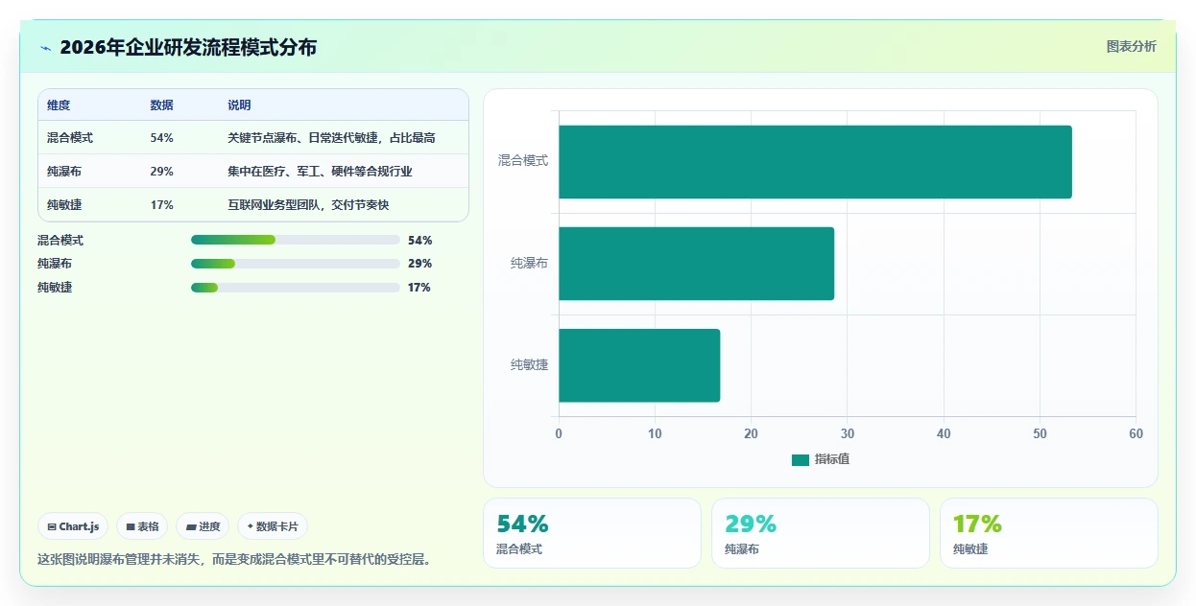1196x606 pixels.
Task: Click the 纯瀑布 y-axis label in chart
Action: point(530,263)
